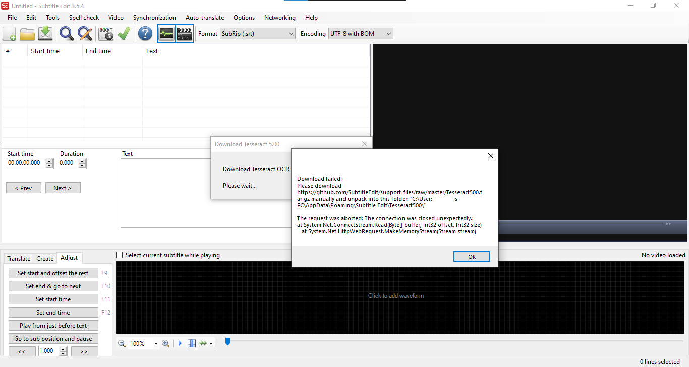Change Encoding with its combo box
This screenshot has height=367, width=689.
[x=388, y=33]
